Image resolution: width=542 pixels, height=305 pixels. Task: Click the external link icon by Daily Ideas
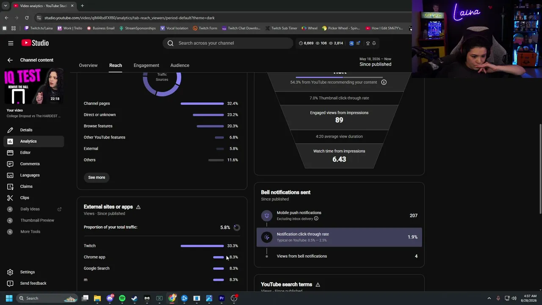59,209
